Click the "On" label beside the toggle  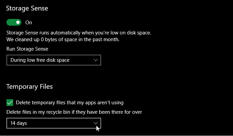[28, 23]
